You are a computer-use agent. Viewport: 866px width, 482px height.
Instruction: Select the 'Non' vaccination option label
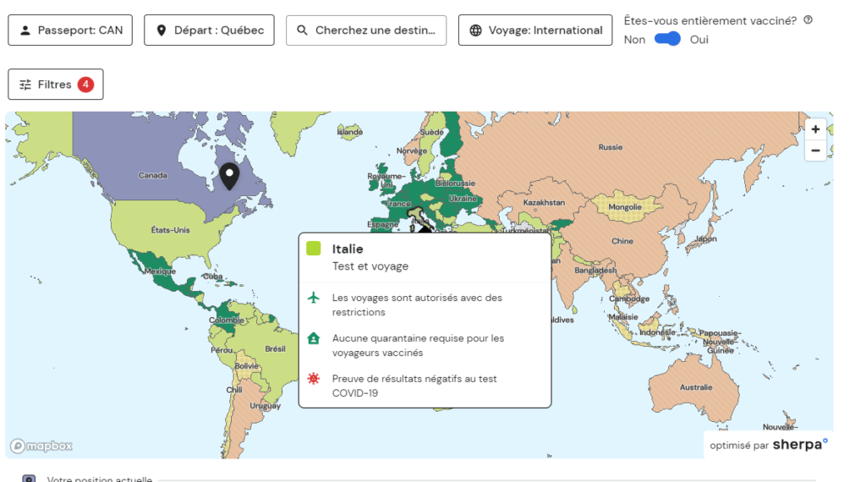(x=634, y=40)
